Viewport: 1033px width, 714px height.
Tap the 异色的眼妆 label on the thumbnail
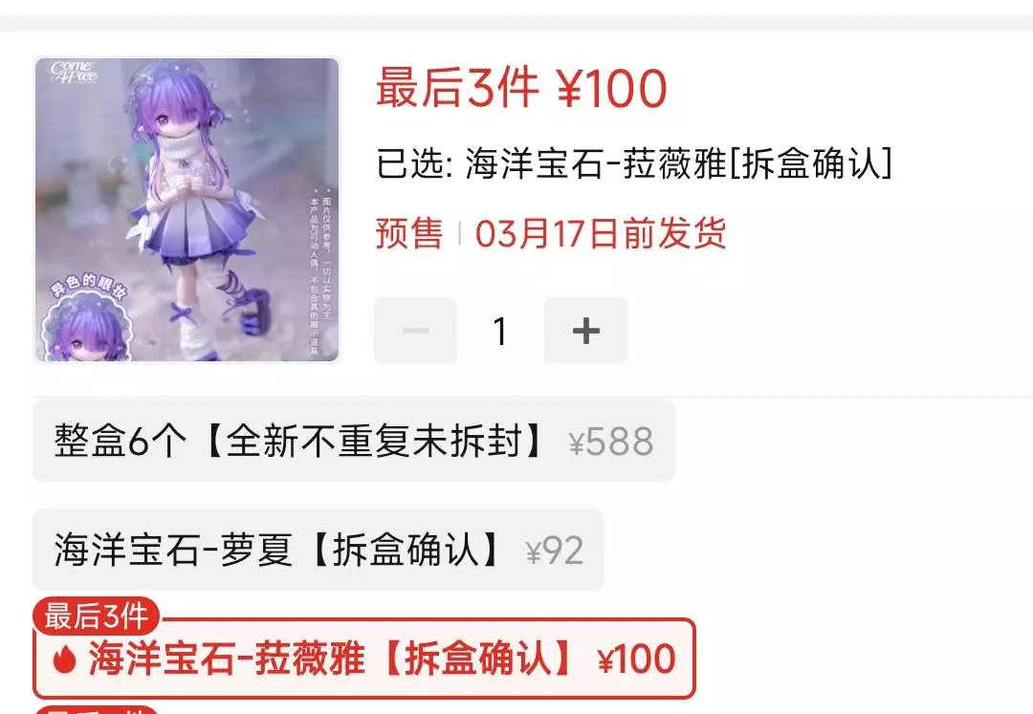pyautogui.click(x=88, y=287)
